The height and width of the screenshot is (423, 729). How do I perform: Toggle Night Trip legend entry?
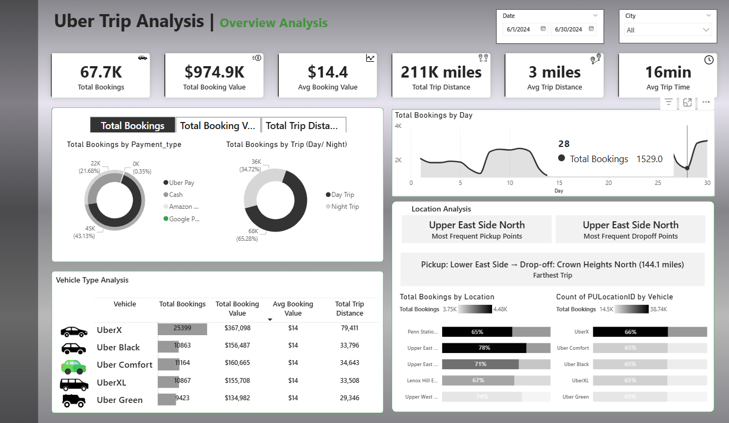[344, 207]
